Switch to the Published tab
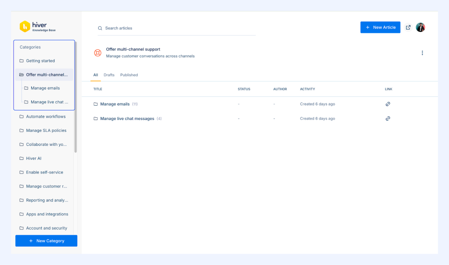This screenshot has height=265, width=449. tap(128, 74)
